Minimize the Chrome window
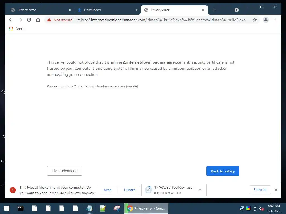The width and height of the screenshot is (286, 214). (249, 7)
